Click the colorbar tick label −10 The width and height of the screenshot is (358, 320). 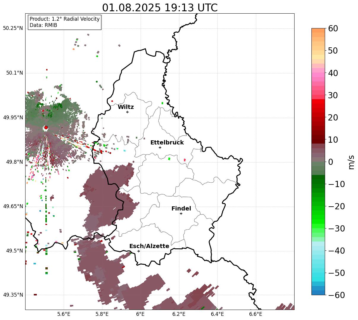tap(336, 184)
